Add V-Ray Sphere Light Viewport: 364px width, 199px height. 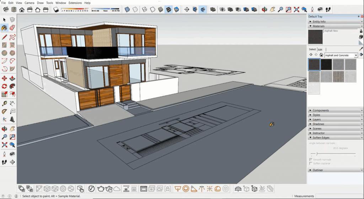[x=186, y=189]
